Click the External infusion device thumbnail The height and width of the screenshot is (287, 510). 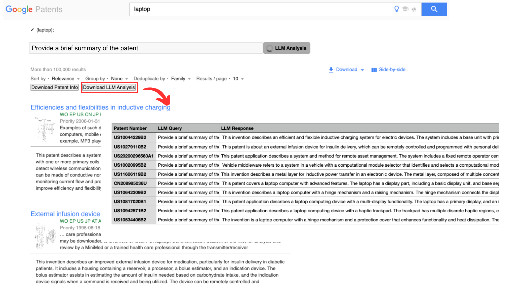45,235
